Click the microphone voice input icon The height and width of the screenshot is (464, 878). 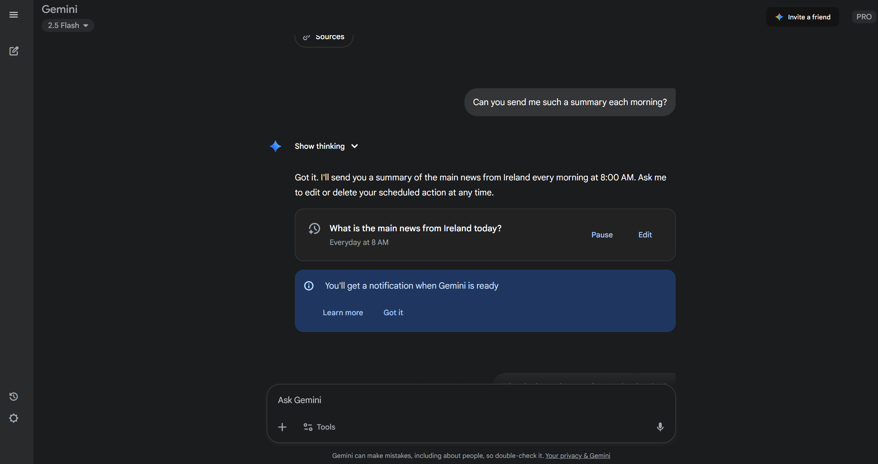click(660, 427)
